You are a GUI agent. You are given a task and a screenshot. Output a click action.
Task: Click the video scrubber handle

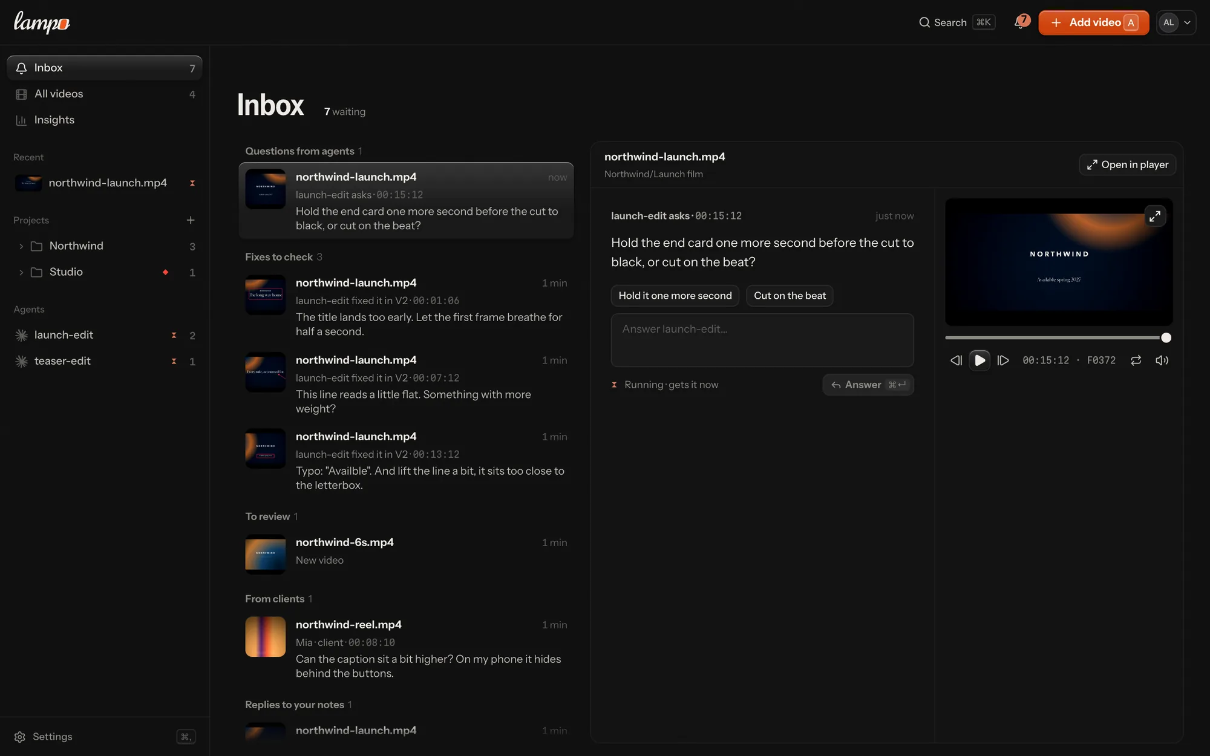[1166, 337]
